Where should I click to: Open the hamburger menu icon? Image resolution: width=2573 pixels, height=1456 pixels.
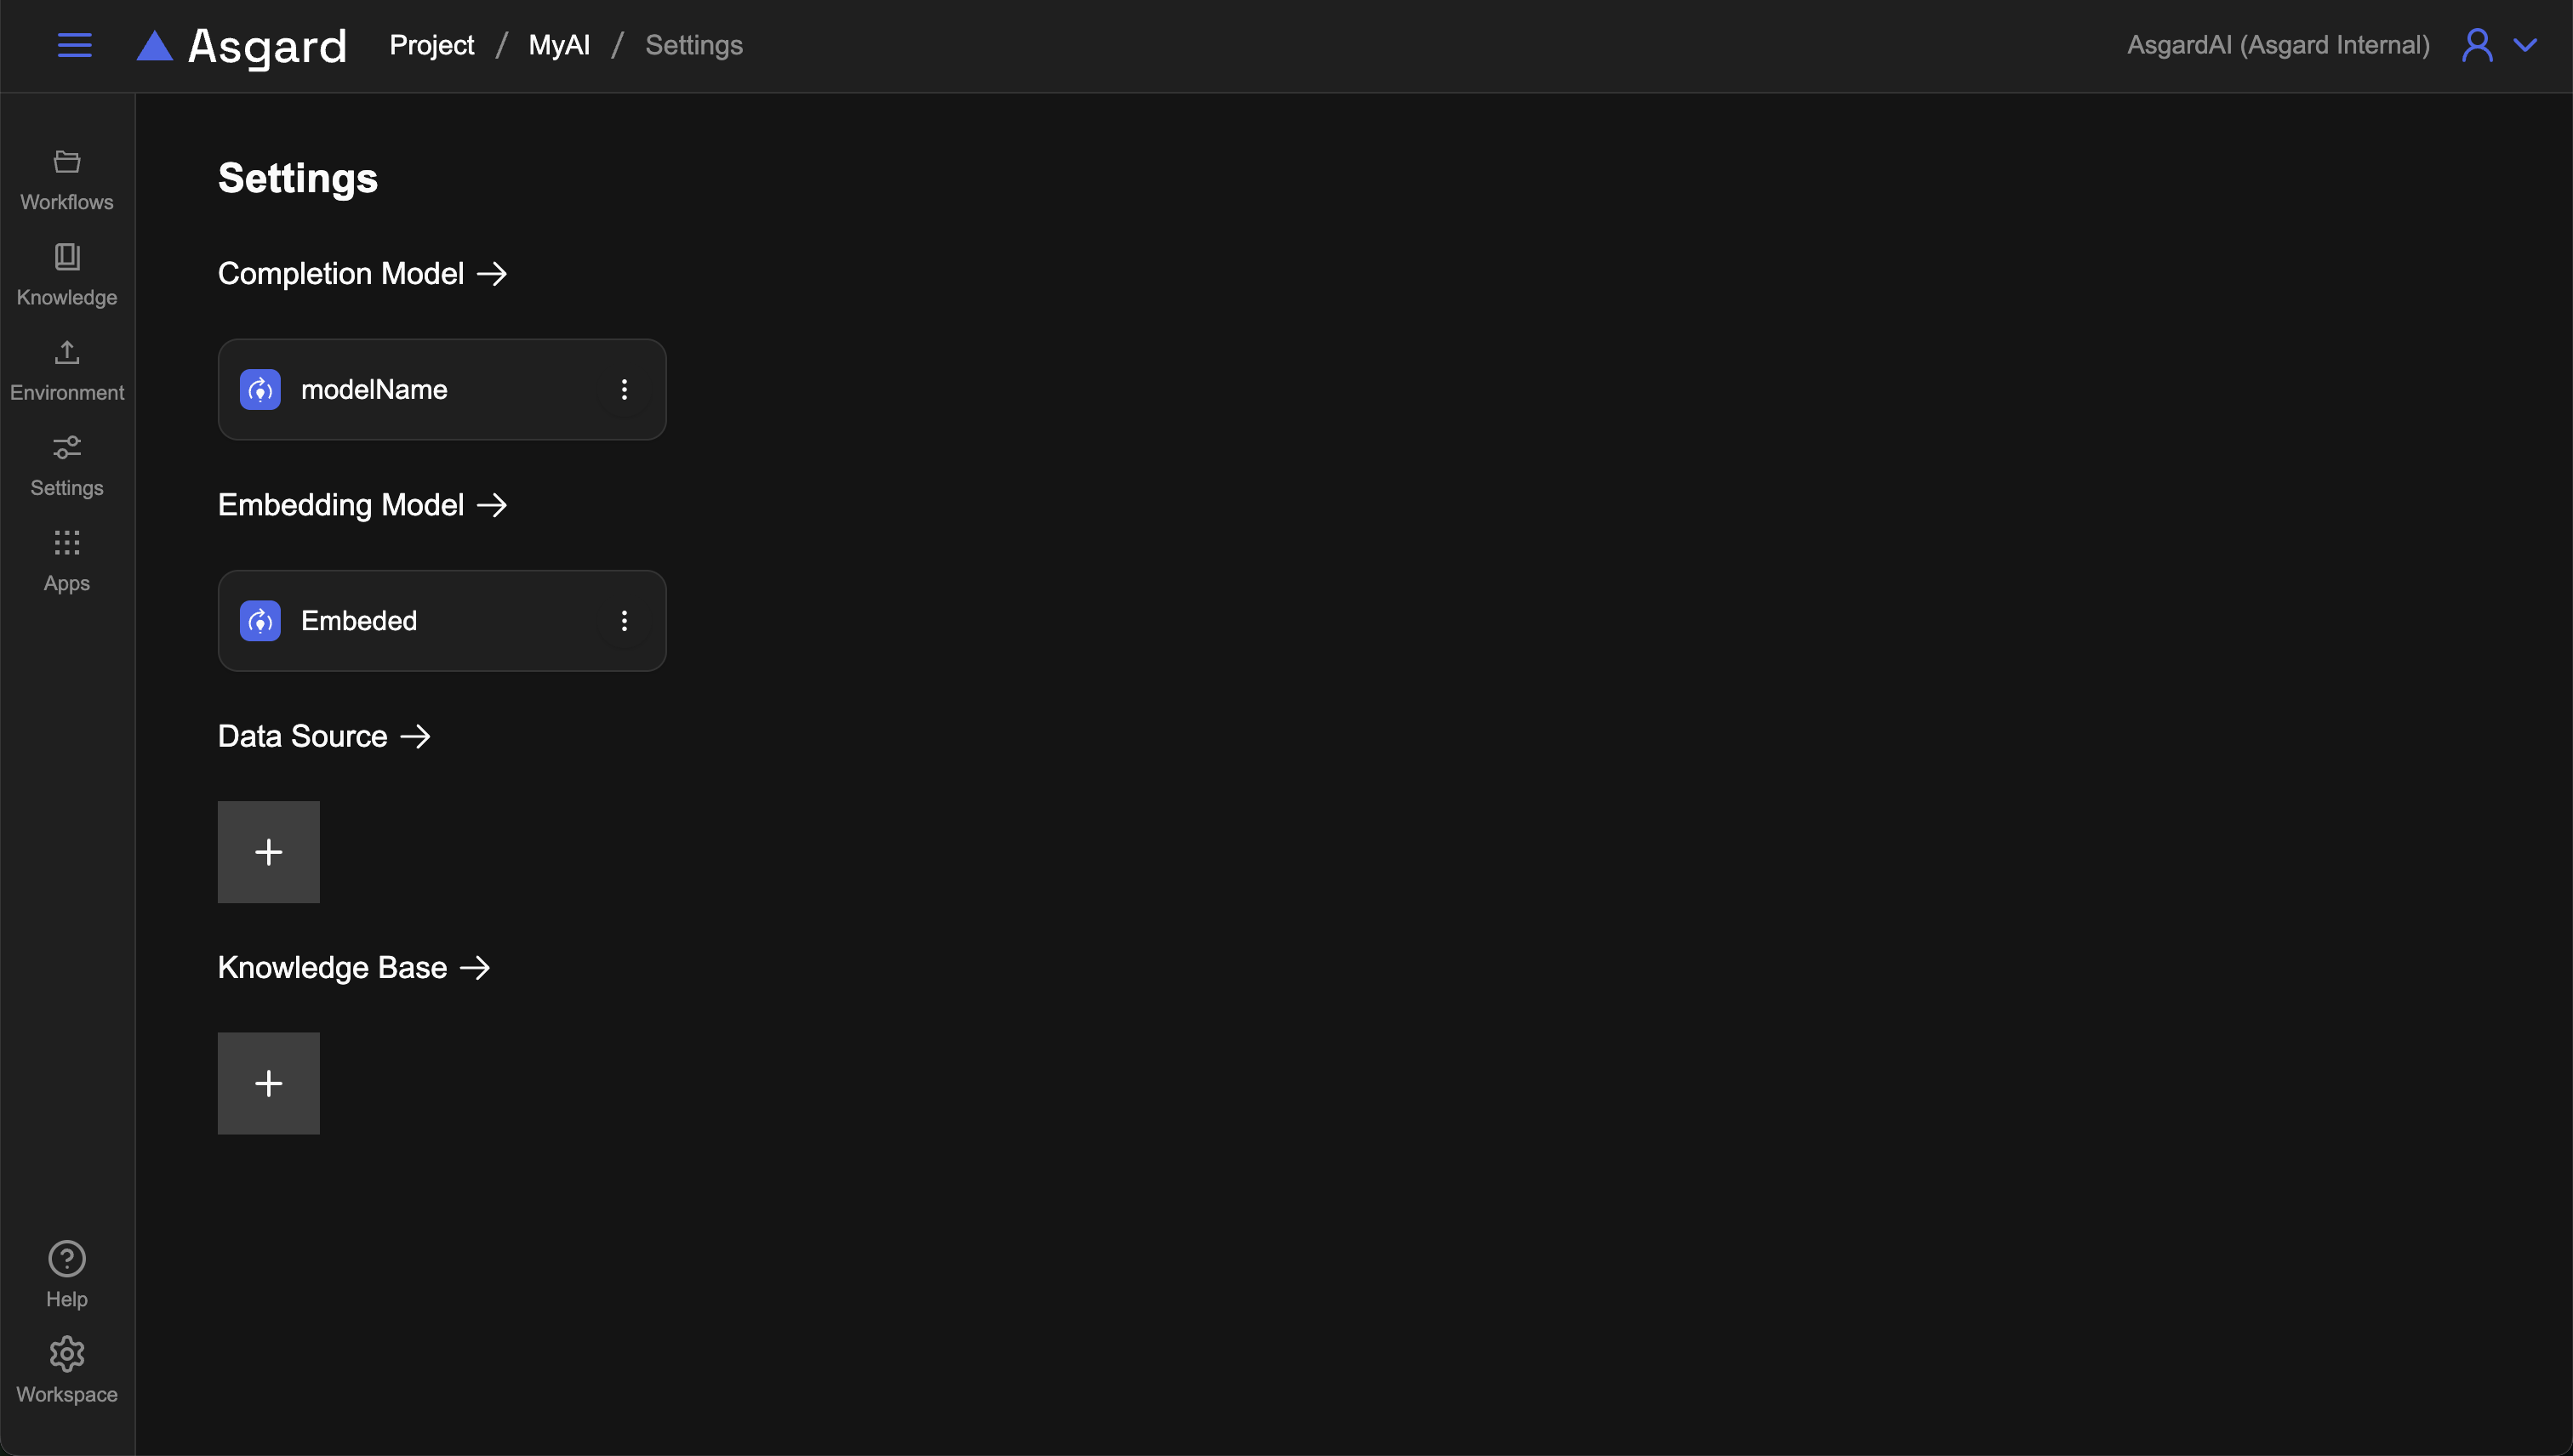click(74, 45)
